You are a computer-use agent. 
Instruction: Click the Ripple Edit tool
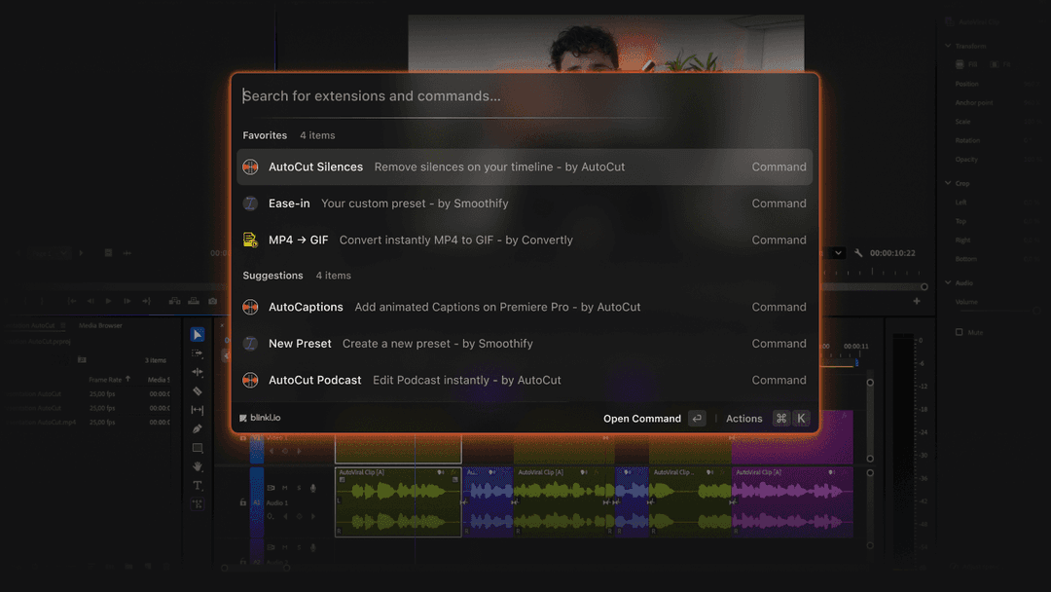click(x=198, y=372)
